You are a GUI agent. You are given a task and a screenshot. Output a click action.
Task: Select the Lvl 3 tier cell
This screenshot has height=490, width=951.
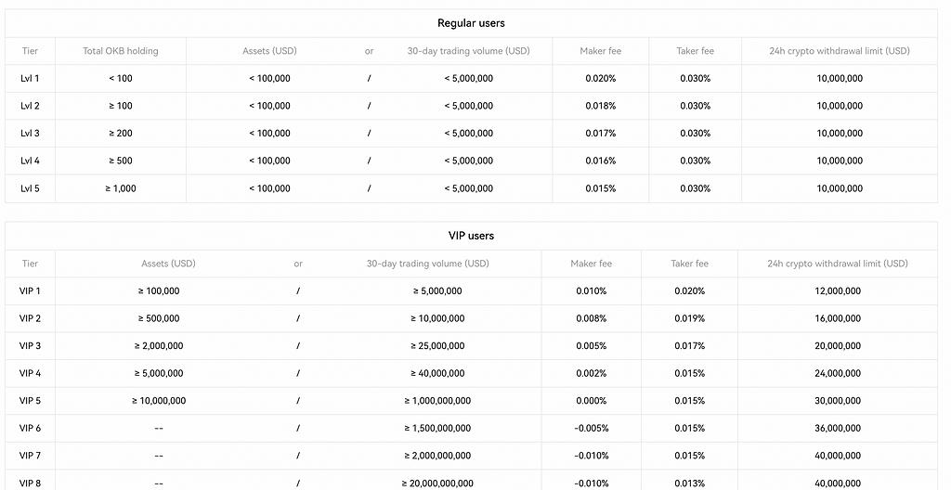(x=30, y=134)
